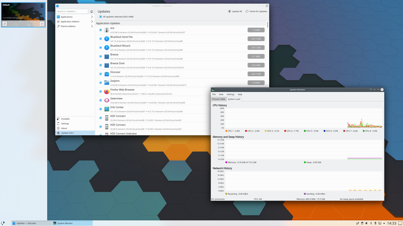Uncheck the Firefox Web Browser checkbox
Viewport: 403px width, 226px height.
(100, 92)
